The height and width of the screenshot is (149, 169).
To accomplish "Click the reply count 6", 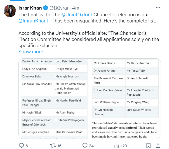I will coord(27,145).
